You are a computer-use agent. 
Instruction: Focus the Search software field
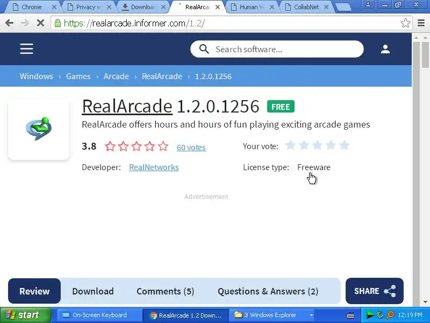[x=277, y=49]
